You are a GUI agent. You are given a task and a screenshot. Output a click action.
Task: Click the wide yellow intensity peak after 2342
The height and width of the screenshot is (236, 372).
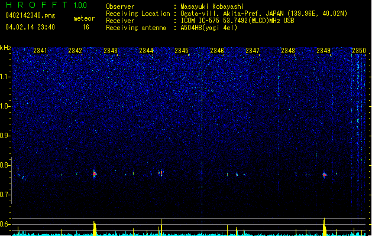click(95, 228)
